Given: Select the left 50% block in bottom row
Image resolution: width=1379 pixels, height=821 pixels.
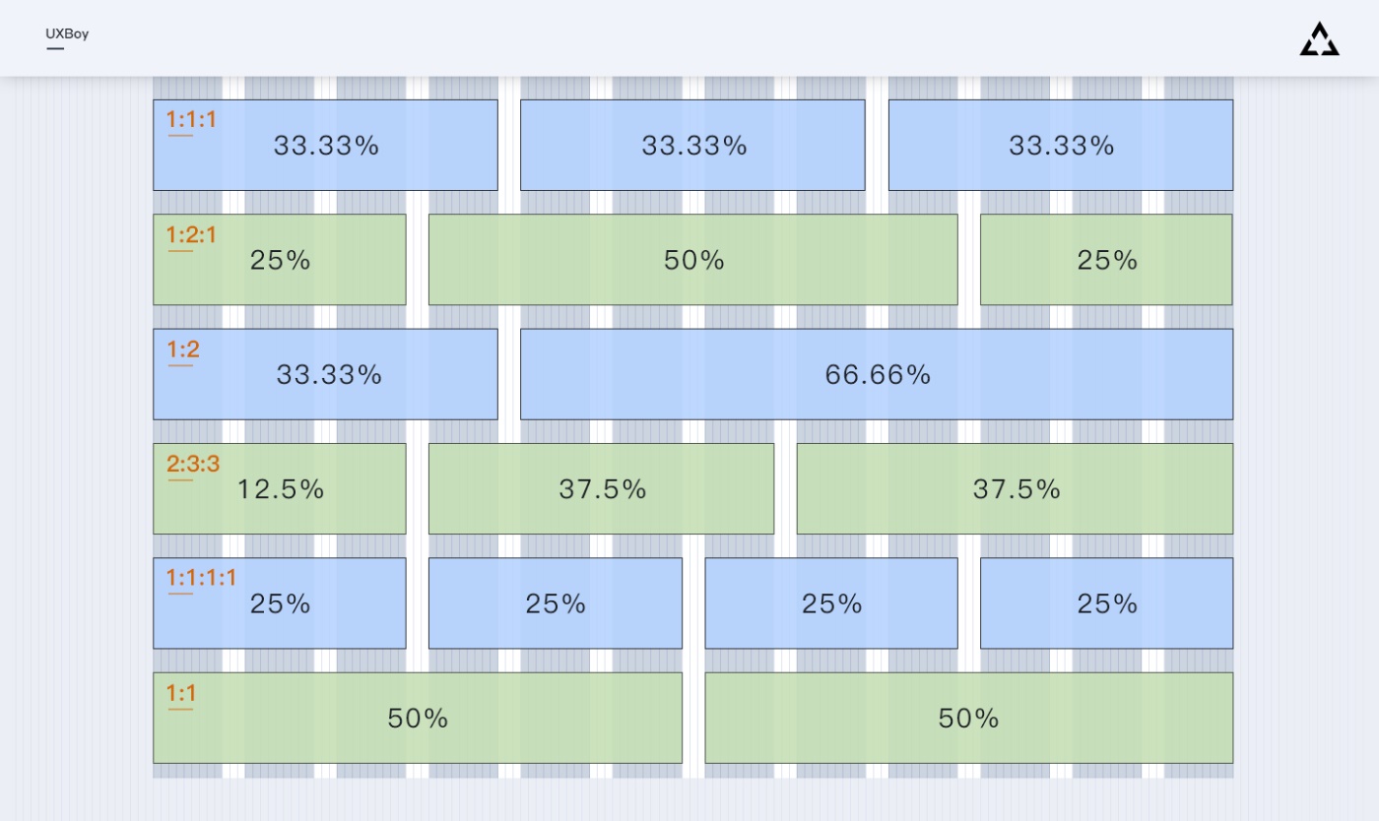Looking at the screenshot, I should click(418, 718).
